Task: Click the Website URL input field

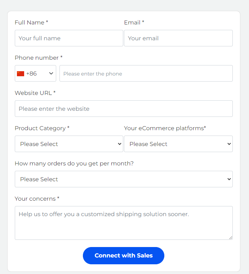Action: (x=124, y=109)
